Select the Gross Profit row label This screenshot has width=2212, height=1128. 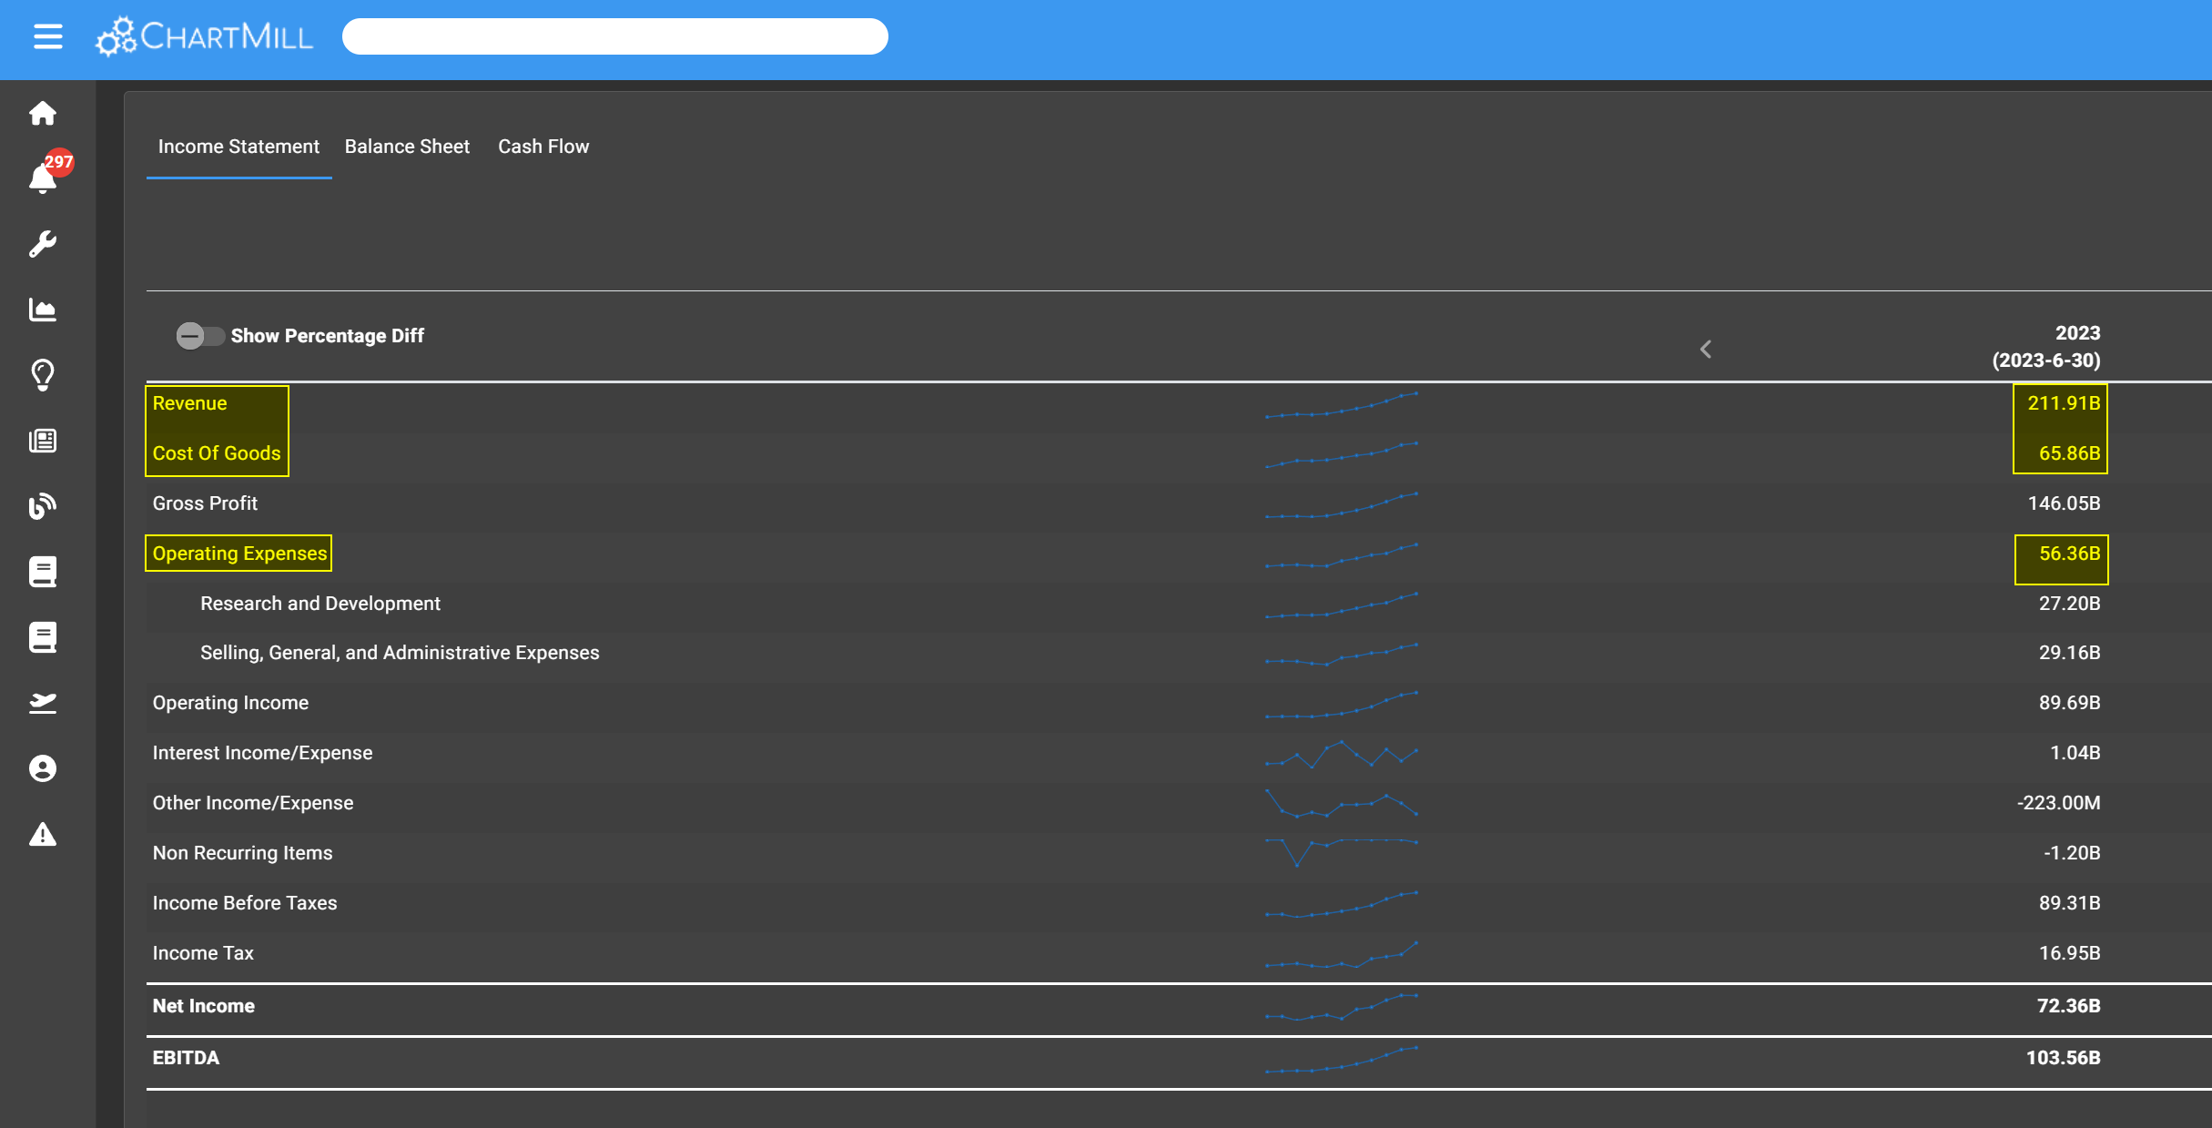tap(205, 503)
